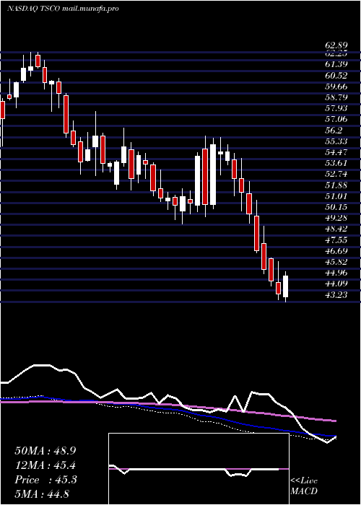Select the 62.89 price axis label
The image size is (361, 505).
point(336,45)
